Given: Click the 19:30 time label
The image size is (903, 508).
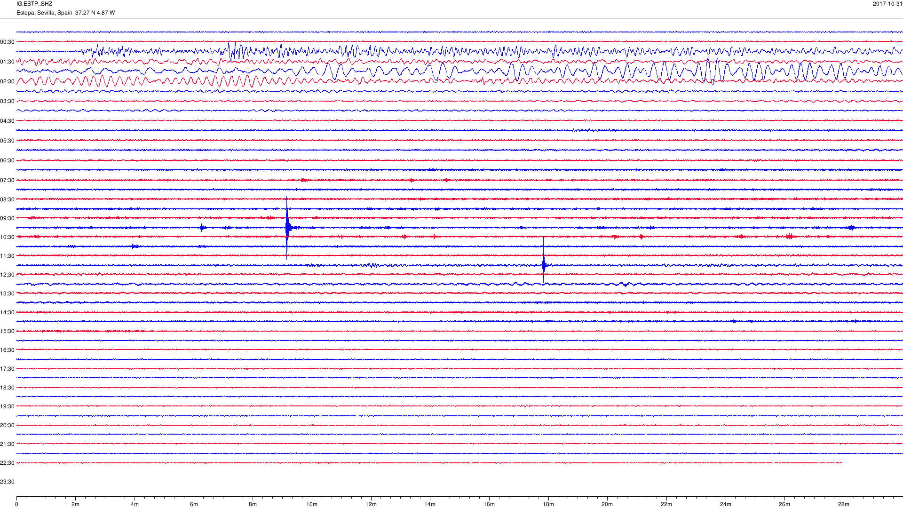Looking at the screenshot, I should tap(7, 406).
